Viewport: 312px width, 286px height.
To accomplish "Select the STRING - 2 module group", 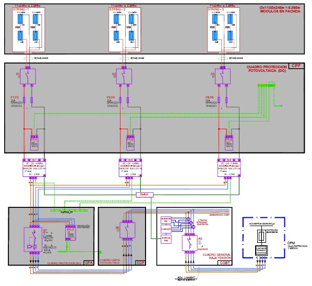I will point(125,30).
